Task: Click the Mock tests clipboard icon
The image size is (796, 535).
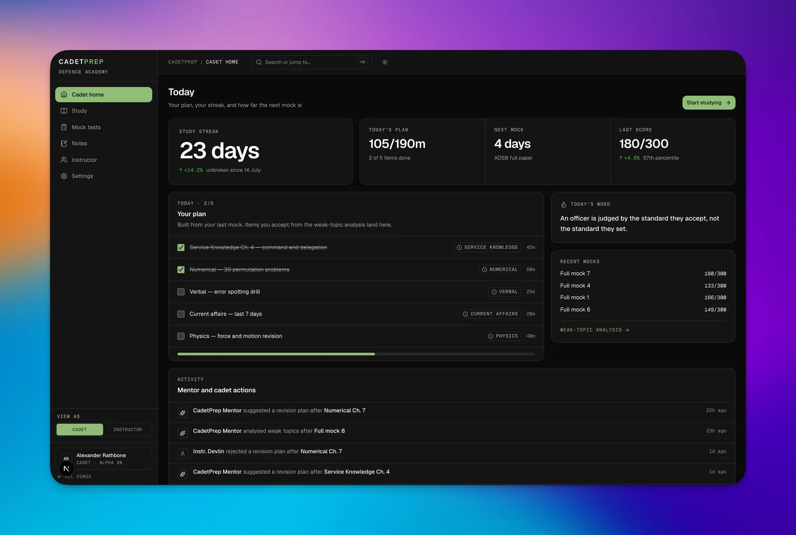Action: [64, 127]
